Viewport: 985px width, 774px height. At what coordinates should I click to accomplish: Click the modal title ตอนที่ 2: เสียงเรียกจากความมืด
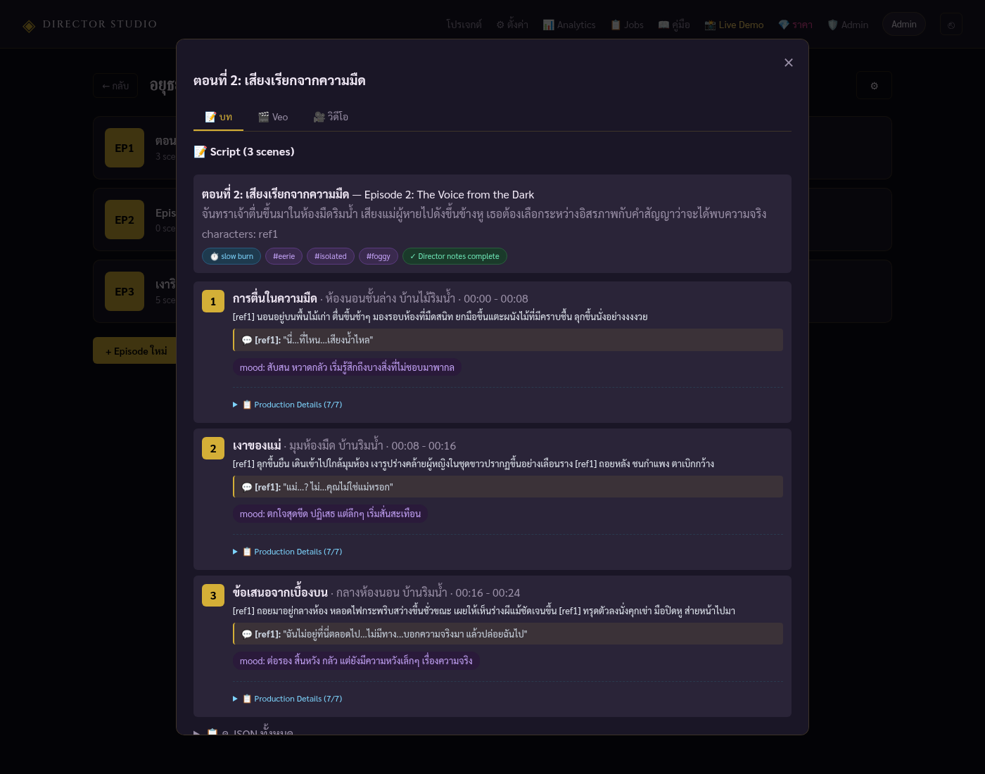click(x=279, y=80)
